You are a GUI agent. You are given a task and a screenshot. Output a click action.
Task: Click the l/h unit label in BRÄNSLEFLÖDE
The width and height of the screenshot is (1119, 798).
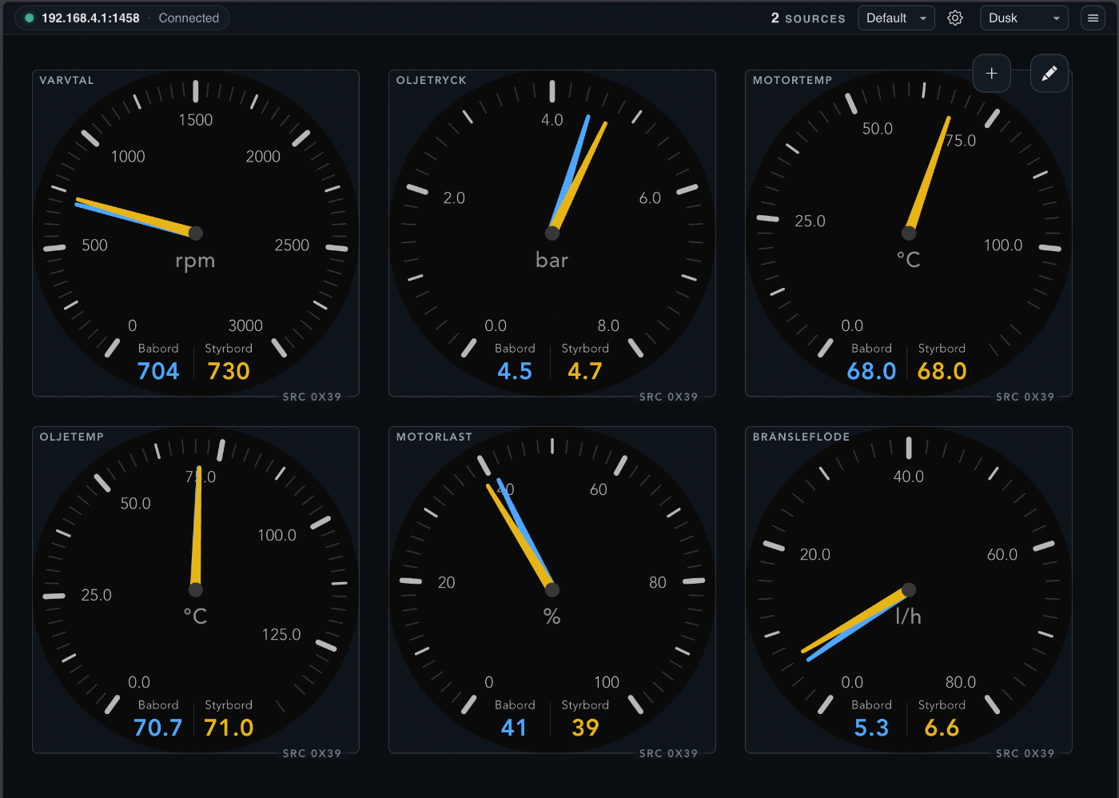(909, 616)
